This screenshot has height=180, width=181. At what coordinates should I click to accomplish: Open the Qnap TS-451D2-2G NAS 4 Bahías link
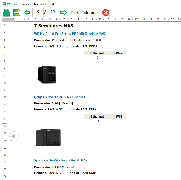click(59, 97)
